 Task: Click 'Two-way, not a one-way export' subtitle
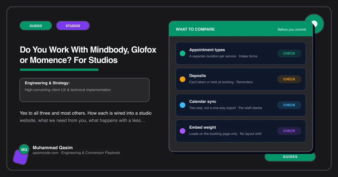[213, 108]
